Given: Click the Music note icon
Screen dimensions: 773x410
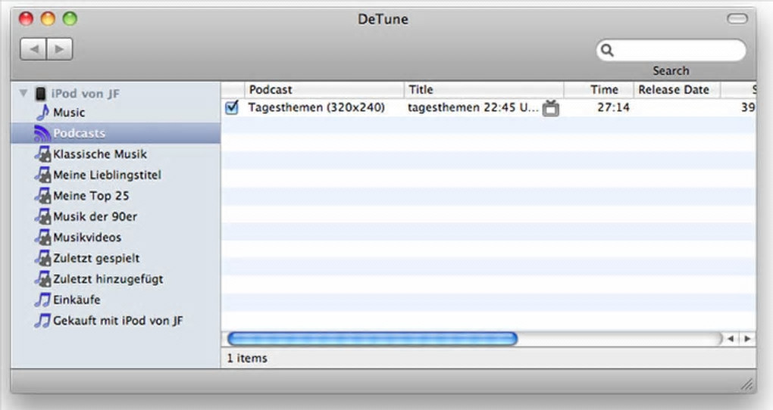Looking at the screenshot, I should tap(43, 112).
